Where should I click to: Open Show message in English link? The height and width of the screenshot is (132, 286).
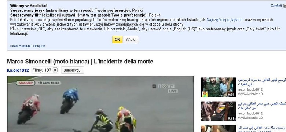(x=28, y=46)
